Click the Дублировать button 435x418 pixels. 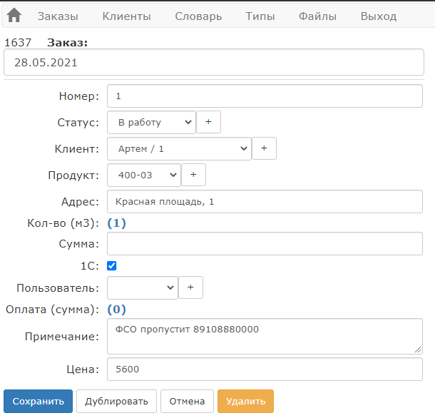116,401
